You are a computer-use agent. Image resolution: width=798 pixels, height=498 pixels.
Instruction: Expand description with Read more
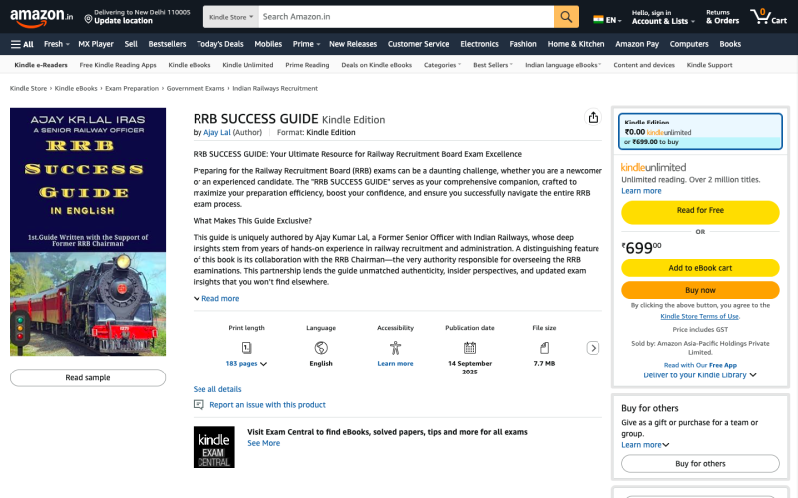click(x=216, y=298)
